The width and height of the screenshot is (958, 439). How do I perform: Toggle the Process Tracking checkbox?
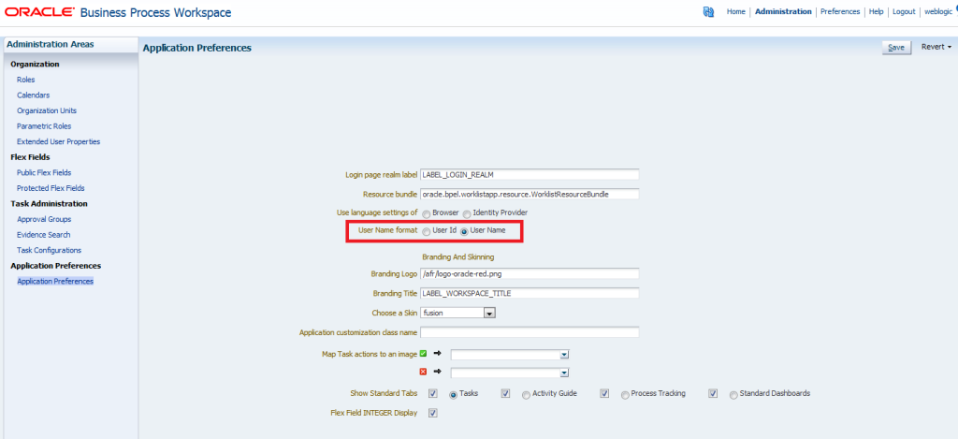point(604,393)
